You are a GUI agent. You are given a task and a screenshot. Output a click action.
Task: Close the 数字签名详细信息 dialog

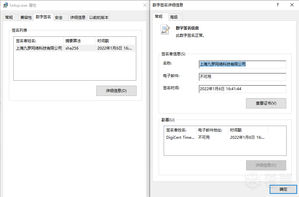292,5
